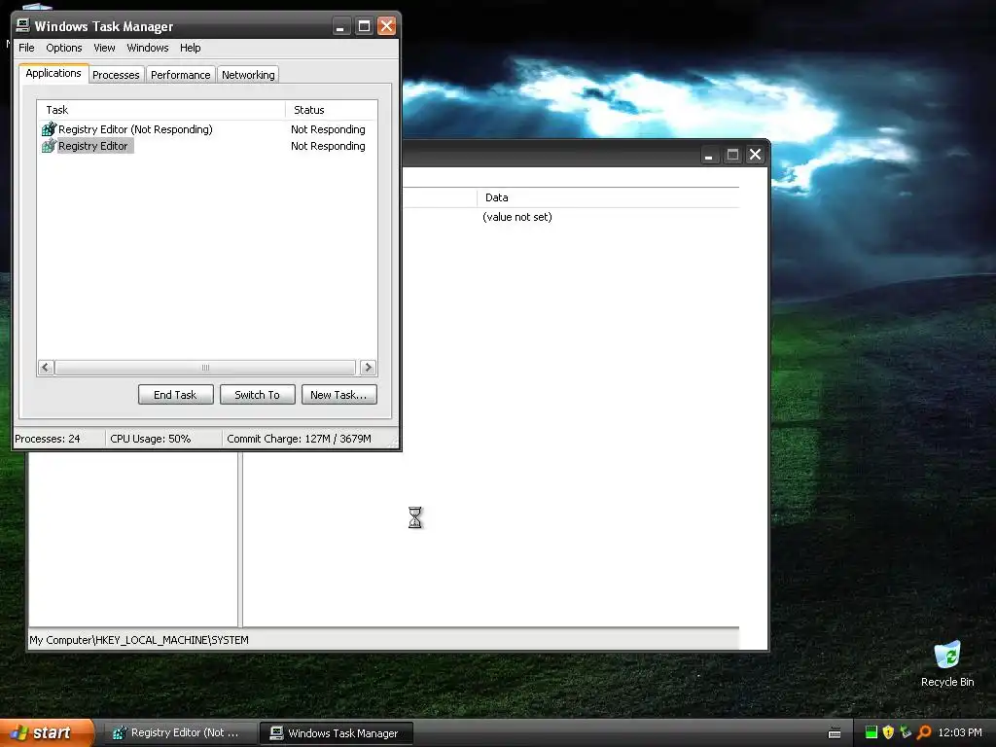Click the End Task button
The height and width of the screenshot is (747, 996).
click(175, 395)
